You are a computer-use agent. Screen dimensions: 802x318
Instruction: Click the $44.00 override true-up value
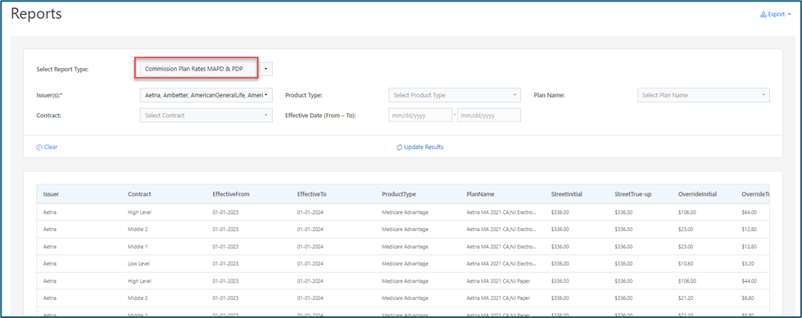pos(749,281)
